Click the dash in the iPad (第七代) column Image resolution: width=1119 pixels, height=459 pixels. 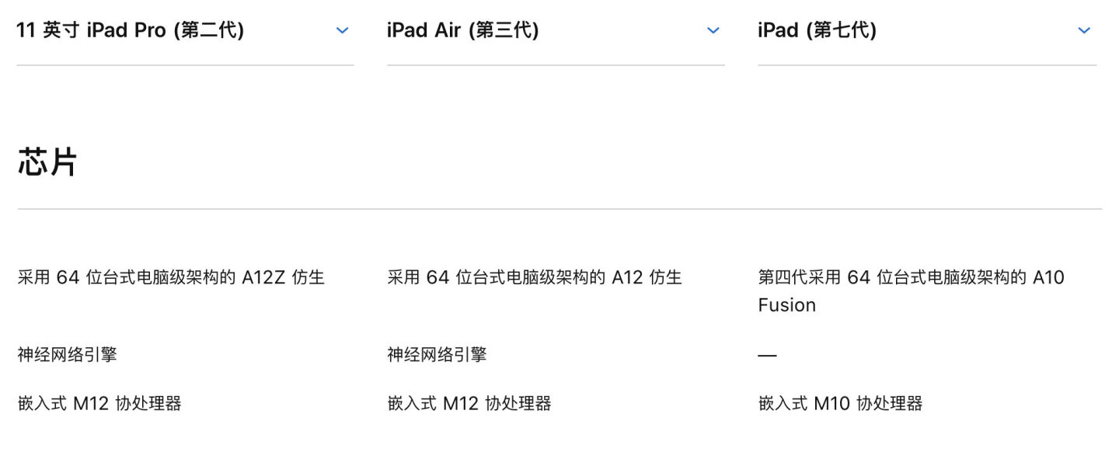pyautogui.click(x=767, y=356)
